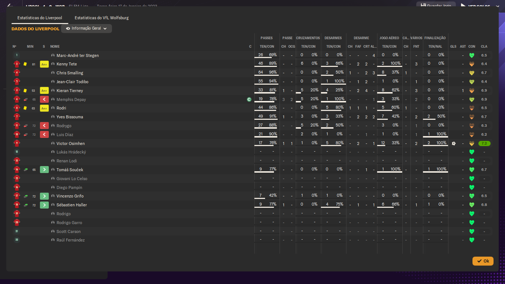Sort by the MIN column header
This screenshot has width=505, height=284.
pyautogui.click(x=30, y=47)
